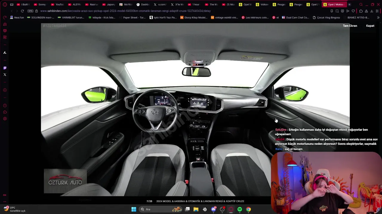Click 'Tam Ekran' fullscreen button
The height and width of the screenshot is (214, 382).
[x=350, y=26]
